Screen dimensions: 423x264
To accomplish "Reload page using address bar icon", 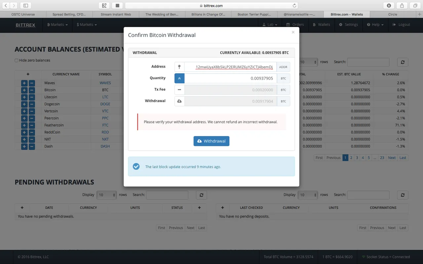I will click(294, 6).
